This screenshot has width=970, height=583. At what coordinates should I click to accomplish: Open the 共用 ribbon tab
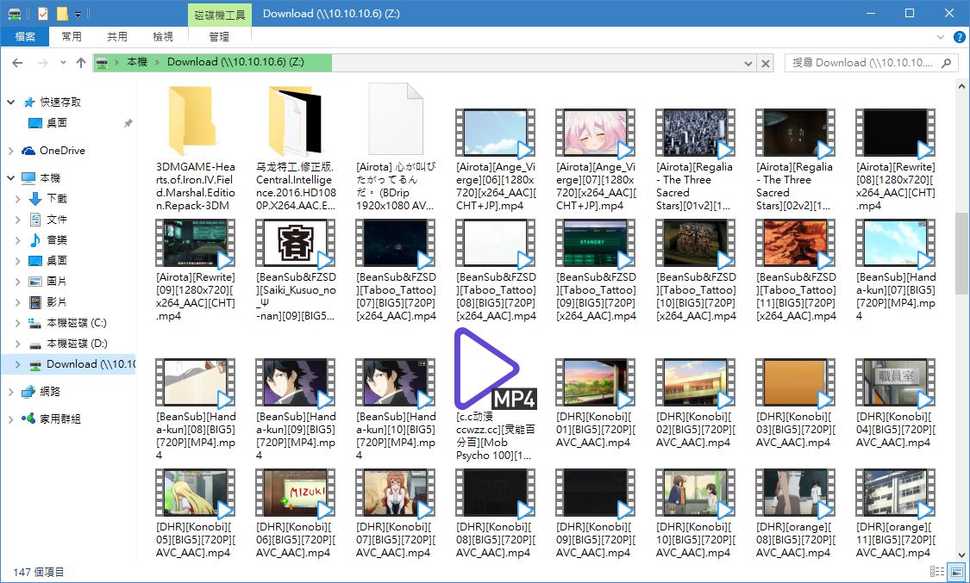[x=117, y=36]
